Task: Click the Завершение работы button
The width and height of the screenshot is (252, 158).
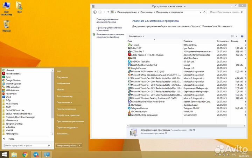Action: pos(66,145)
